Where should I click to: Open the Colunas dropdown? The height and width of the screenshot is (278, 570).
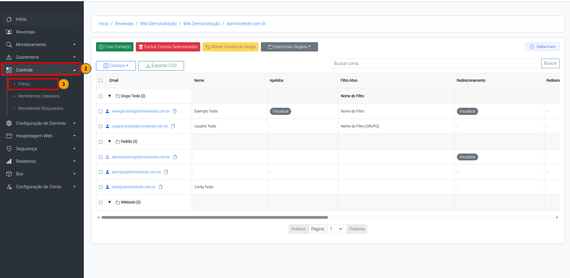[x=116, y=66]
